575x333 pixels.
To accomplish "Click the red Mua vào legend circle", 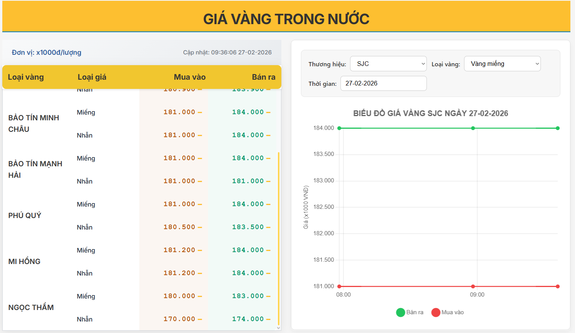I will click(436, 312).
